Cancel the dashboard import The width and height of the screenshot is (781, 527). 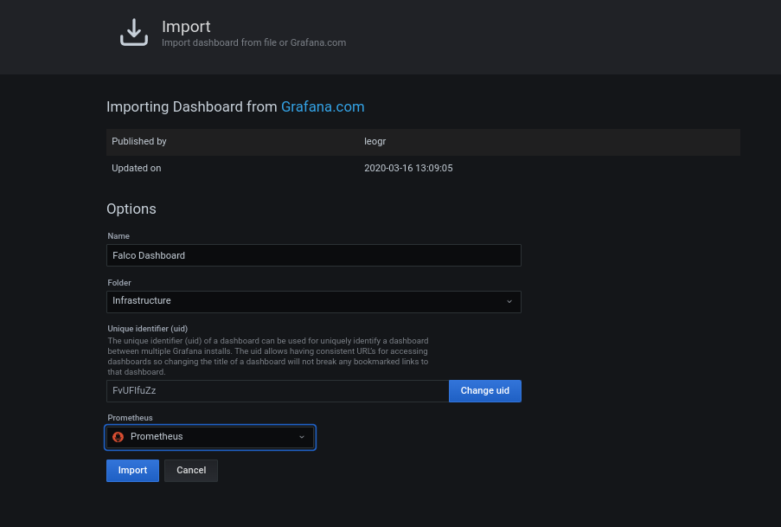pyautogui.click(x=191, y=471)
